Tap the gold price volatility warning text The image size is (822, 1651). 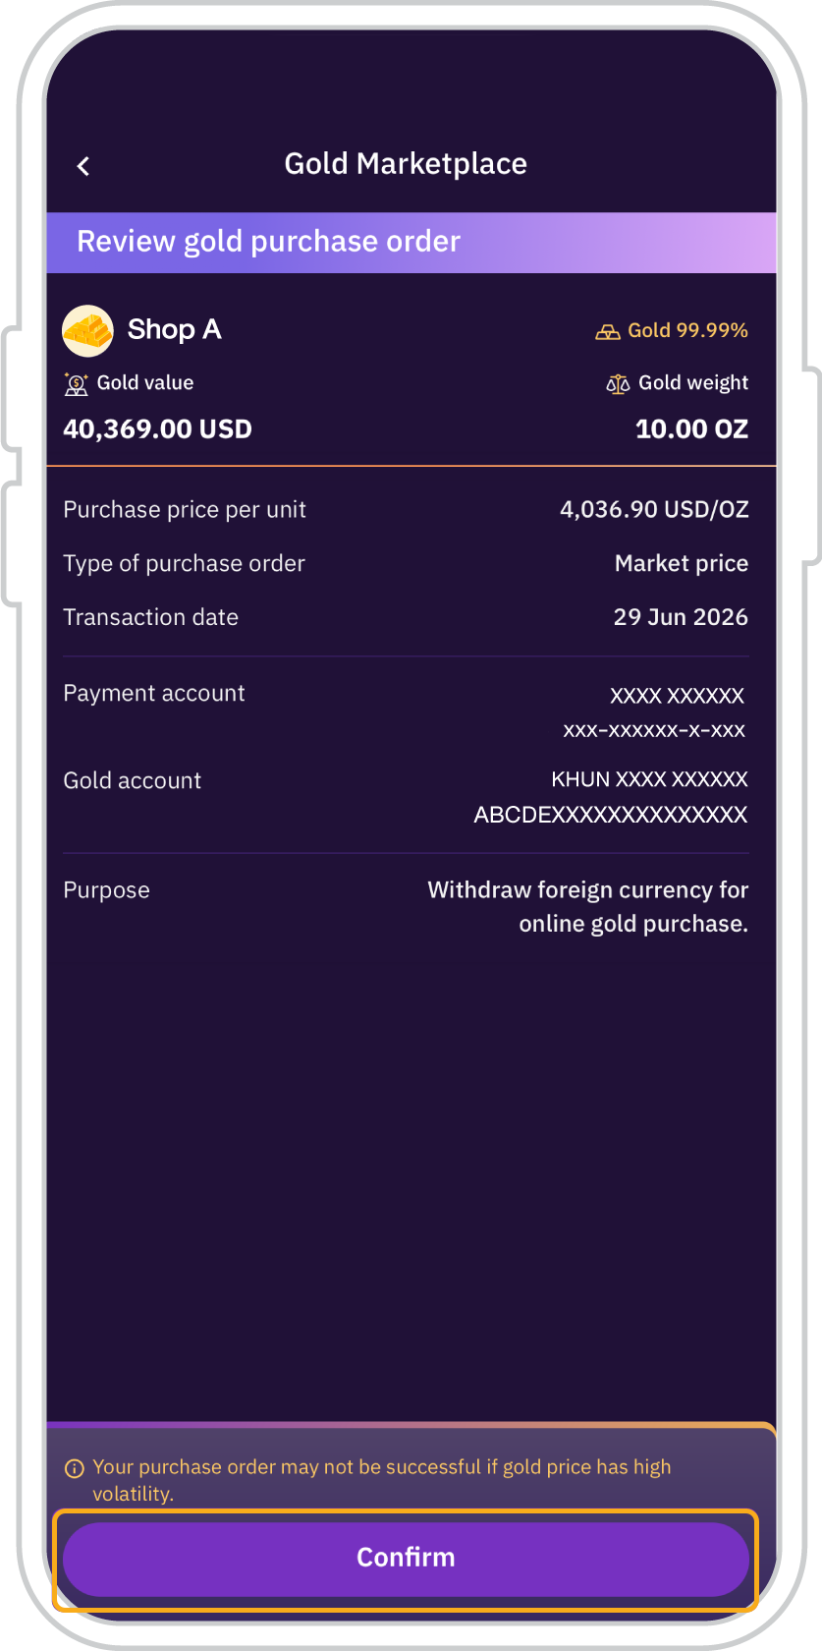click(x=382, y=1480)
